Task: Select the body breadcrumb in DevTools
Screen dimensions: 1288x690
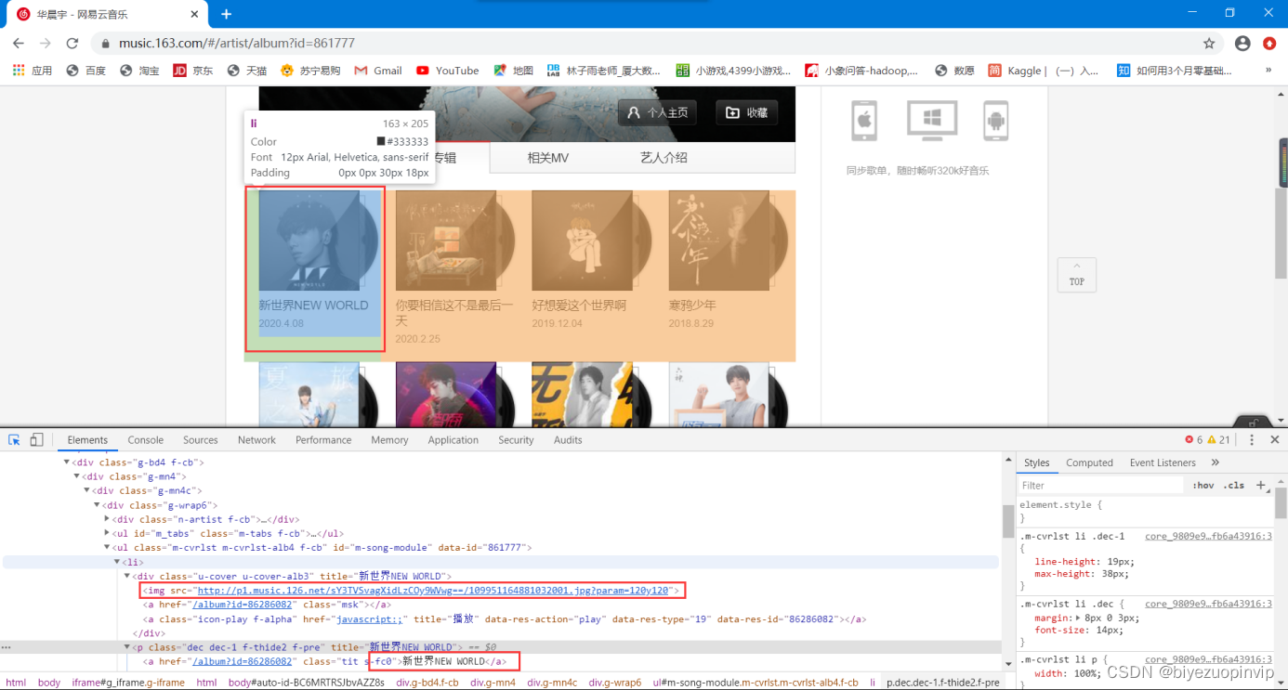Action: pyautogui.click(x=49, y=683)
